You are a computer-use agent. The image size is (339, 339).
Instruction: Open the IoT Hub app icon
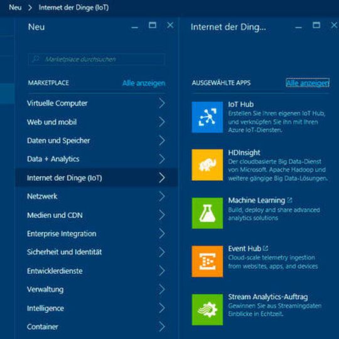[207, 117]
